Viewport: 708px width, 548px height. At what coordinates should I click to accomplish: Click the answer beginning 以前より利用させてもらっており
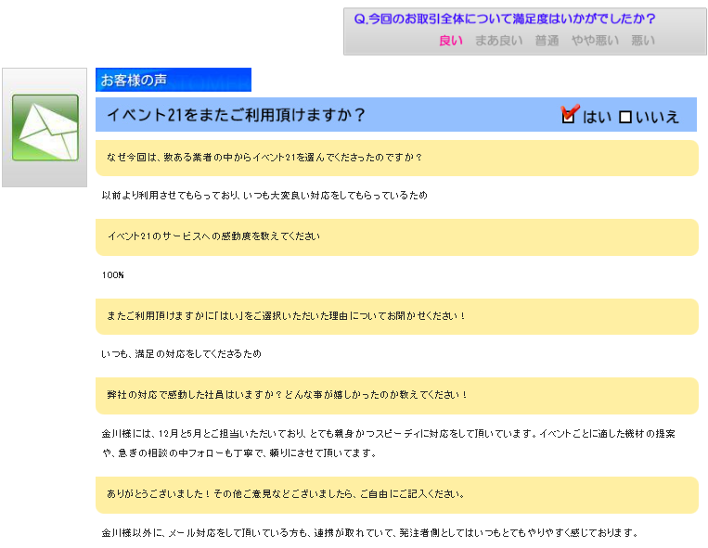264,196
